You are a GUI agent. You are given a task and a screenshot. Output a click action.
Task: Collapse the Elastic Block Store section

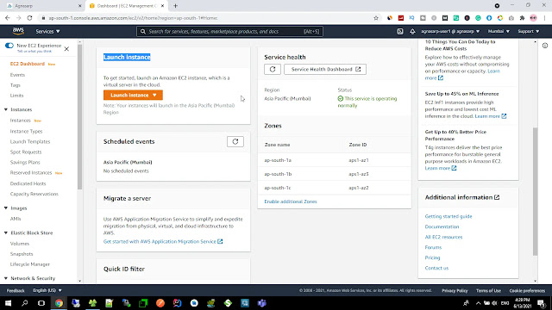pyautogui.click(x=6, y=232)
